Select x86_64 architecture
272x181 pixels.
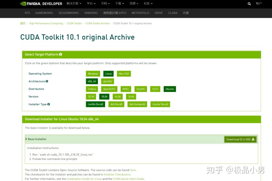pos(92,81)
